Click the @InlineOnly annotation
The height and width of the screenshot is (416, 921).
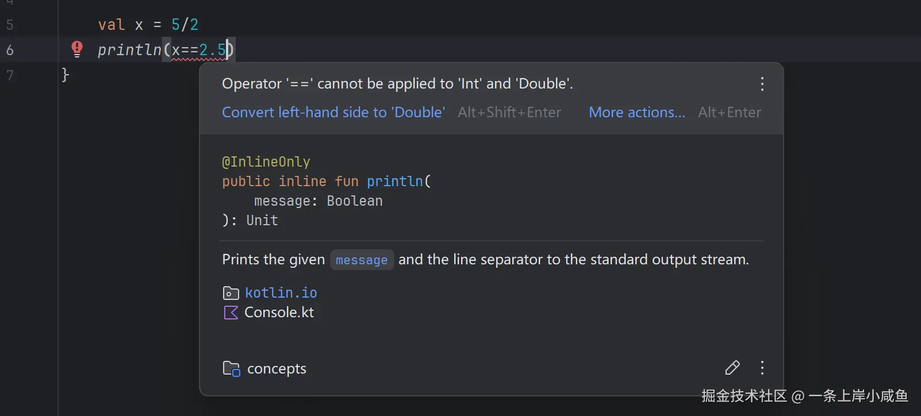pyautogui.click(x=266, y=162)
